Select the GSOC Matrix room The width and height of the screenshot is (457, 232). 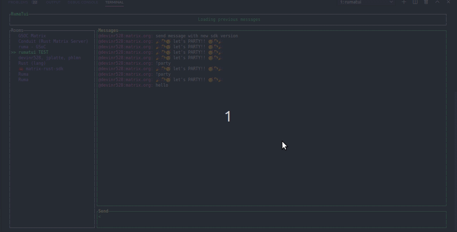32,36
